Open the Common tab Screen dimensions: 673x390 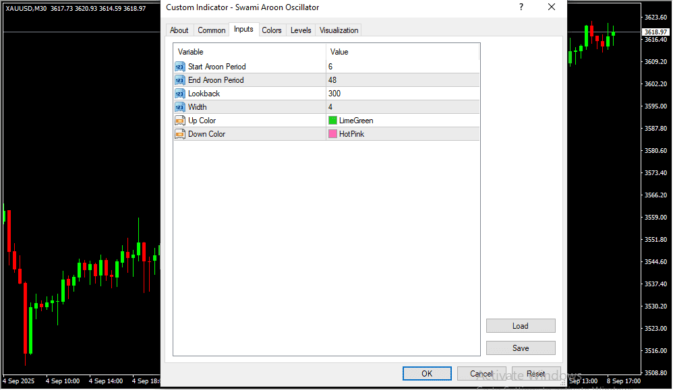(x=212, y=30)
